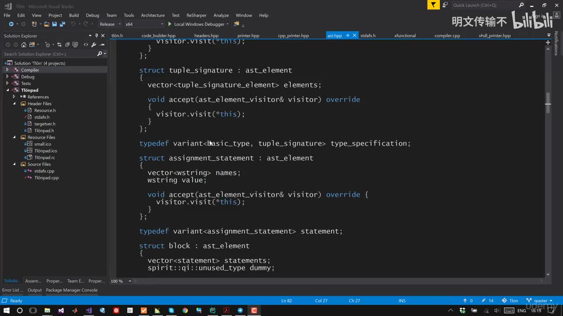
Task: Click the Tlon repository in status bar
Action: click(x=510, y=301)
